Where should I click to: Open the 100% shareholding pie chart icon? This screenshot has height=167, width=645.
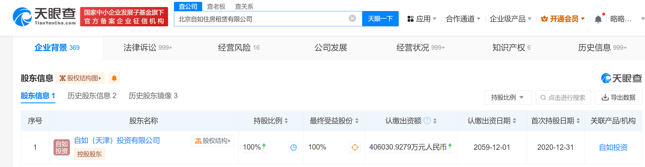click(x=294, y=147)
